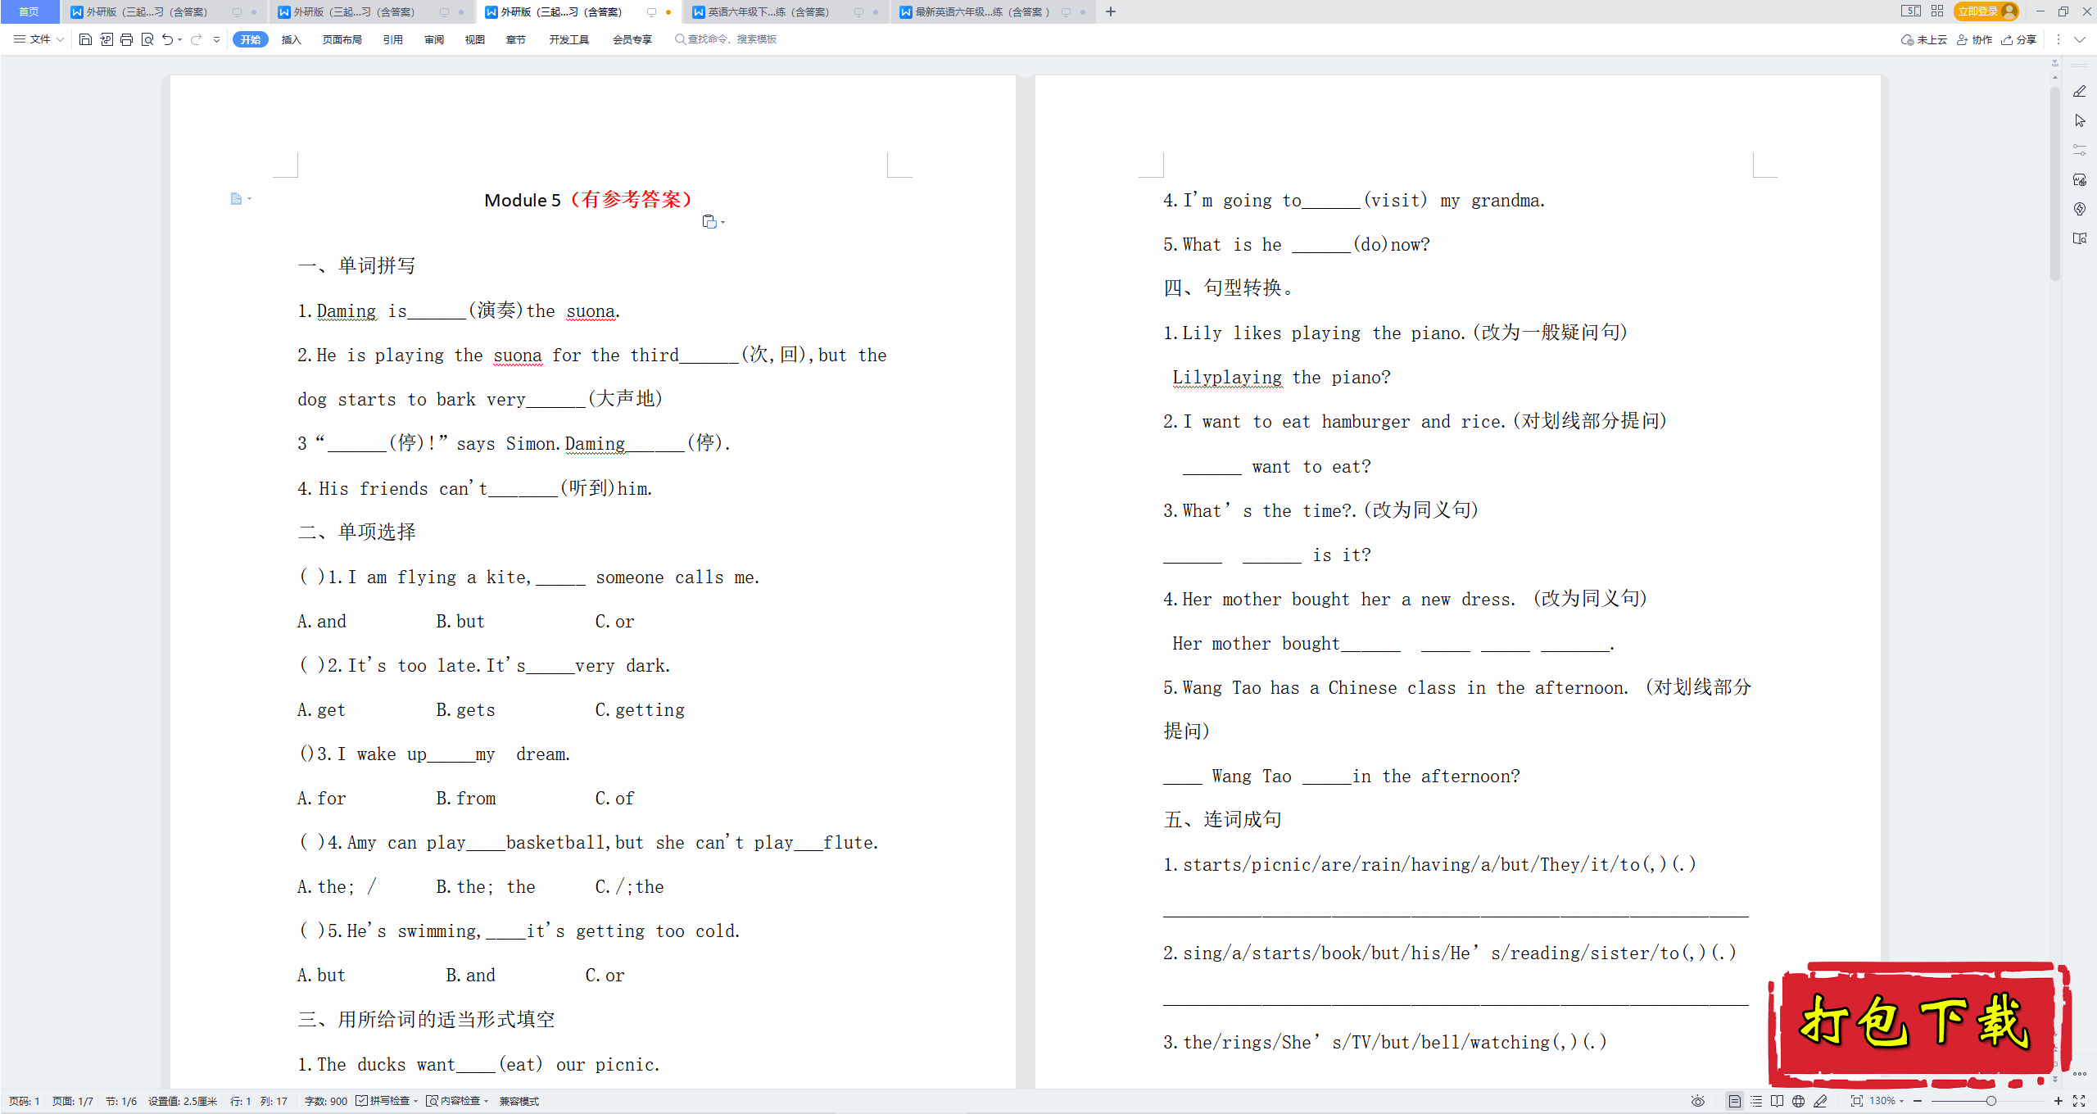The width and height of the screenshot is (2097, 1114).
Task: Click the app grid icon in title bar
Action: [1937, 11]
